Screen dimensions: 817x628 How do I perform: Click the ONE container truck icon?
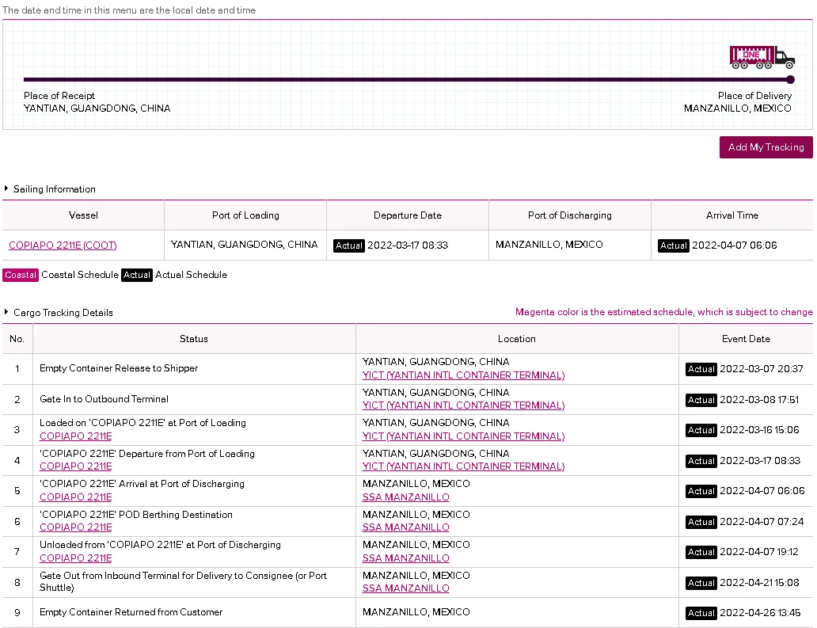(762, 57)
